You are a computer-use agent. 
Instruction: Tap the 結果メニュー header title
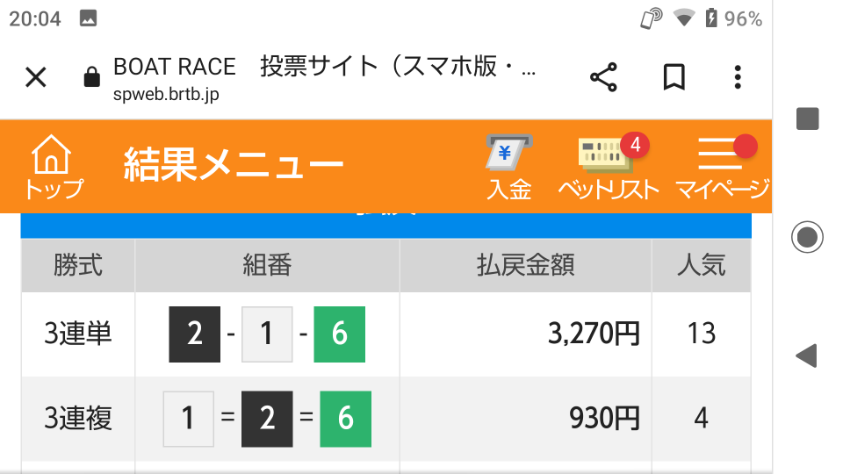[234, 165]
